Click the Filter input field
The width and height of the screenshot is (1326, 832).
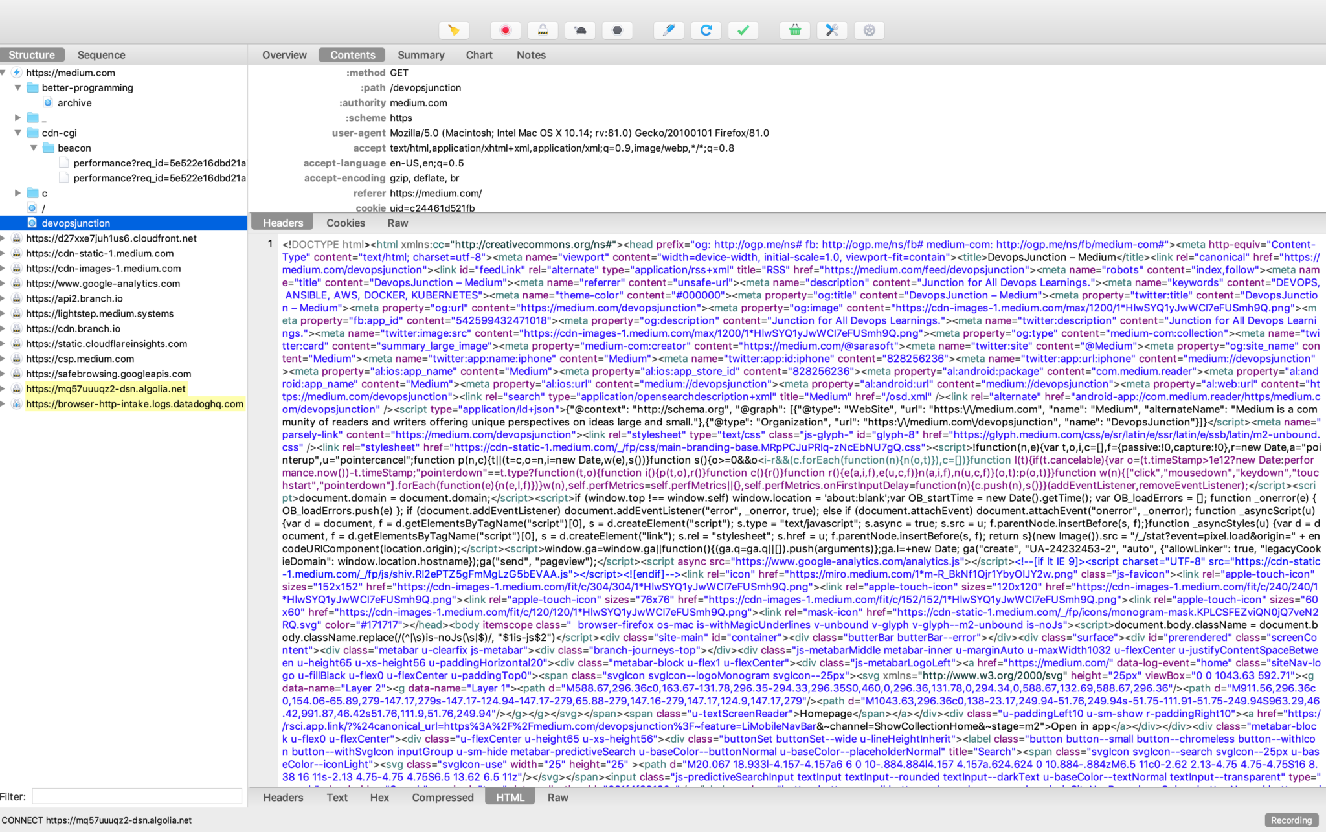pos(137,796)
